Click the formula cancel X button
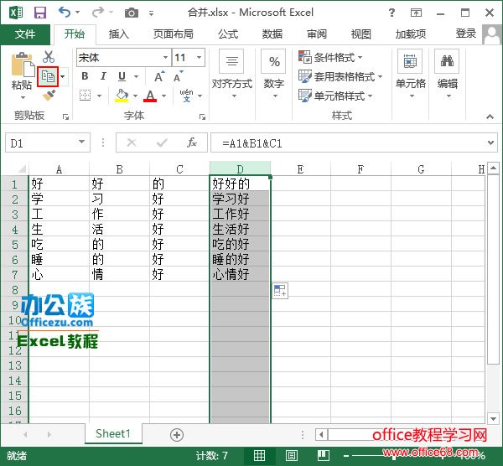The height and width of the screenshot is (466, 503). 132,142
